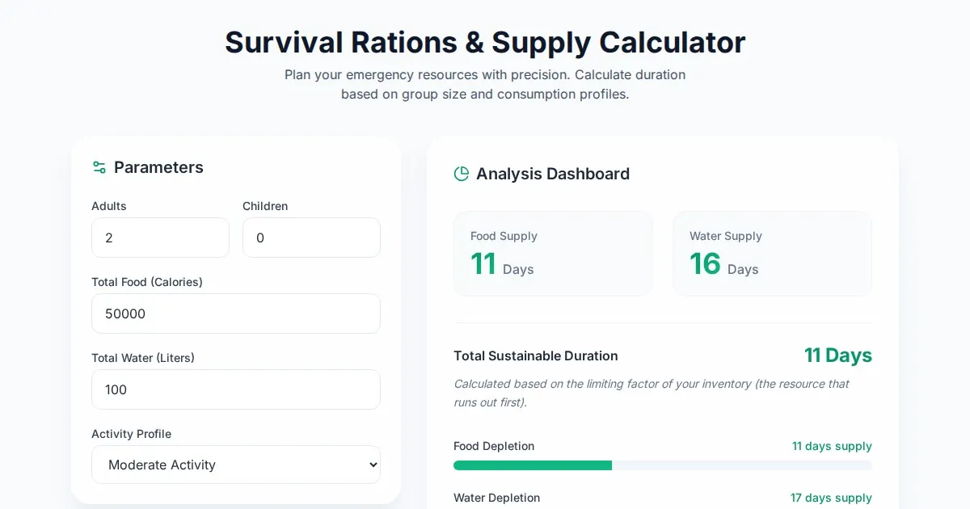Click the Parameters sliders icon
This screenshot has height=509, width=970.
(99, 167)
